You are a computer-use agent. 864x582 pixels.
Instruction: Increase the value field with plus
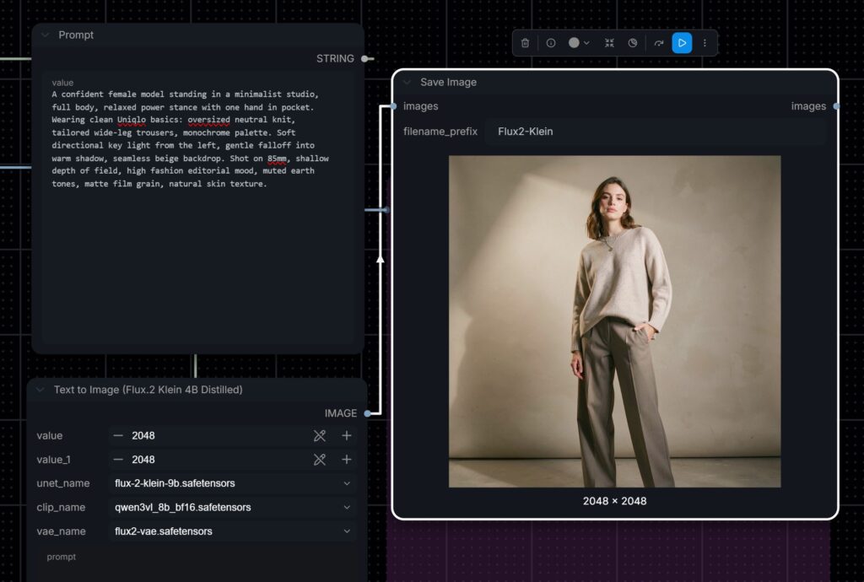point(347,435)
